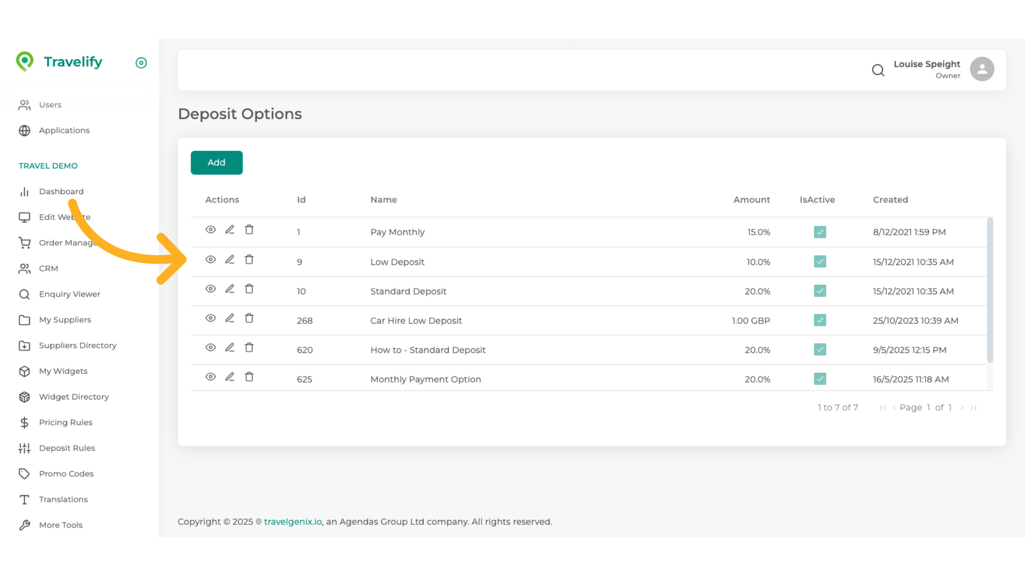This screenshot has height=576, width=1025.
Task: Open the user avatar profile icon
Action: pos(982,69)
